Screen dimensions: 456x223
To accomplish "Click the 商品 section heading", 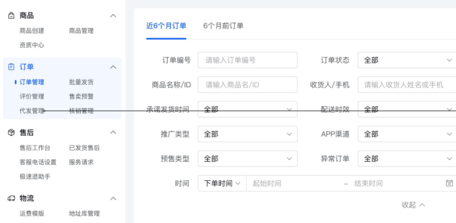I will pyautogui.click(x=26, y=16).
